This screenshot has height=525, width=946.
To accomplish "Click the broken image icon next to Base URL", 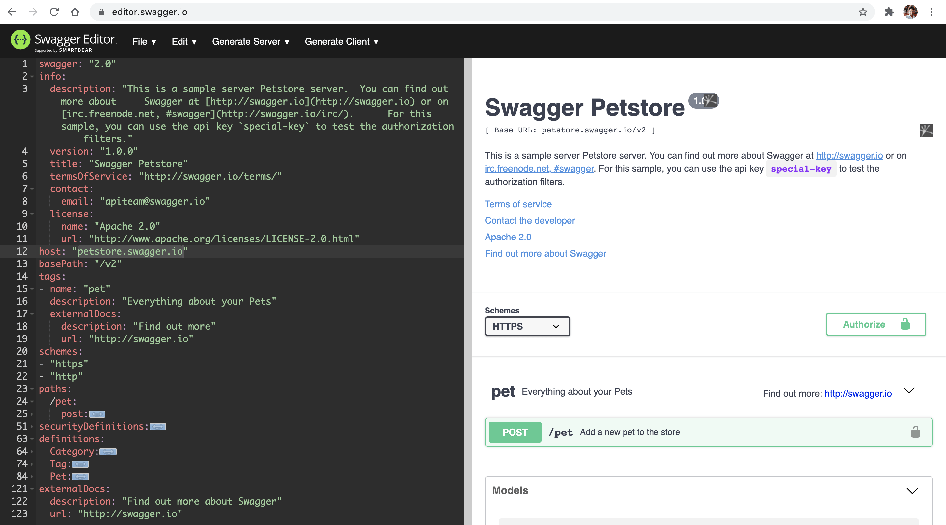I will (x=926, y=131).
